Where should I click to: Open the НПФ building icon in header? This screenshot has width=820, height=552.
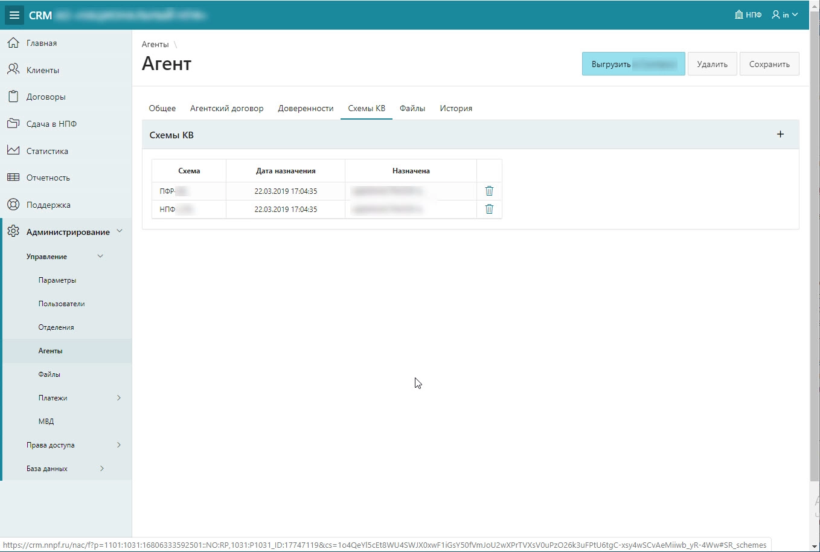click(x=739, y=14)
